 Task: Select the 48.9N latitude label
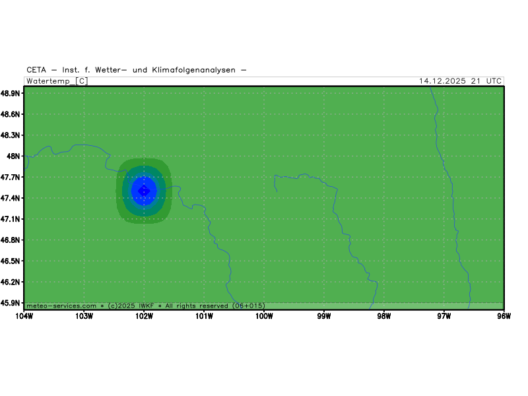(x=11, y=93)
